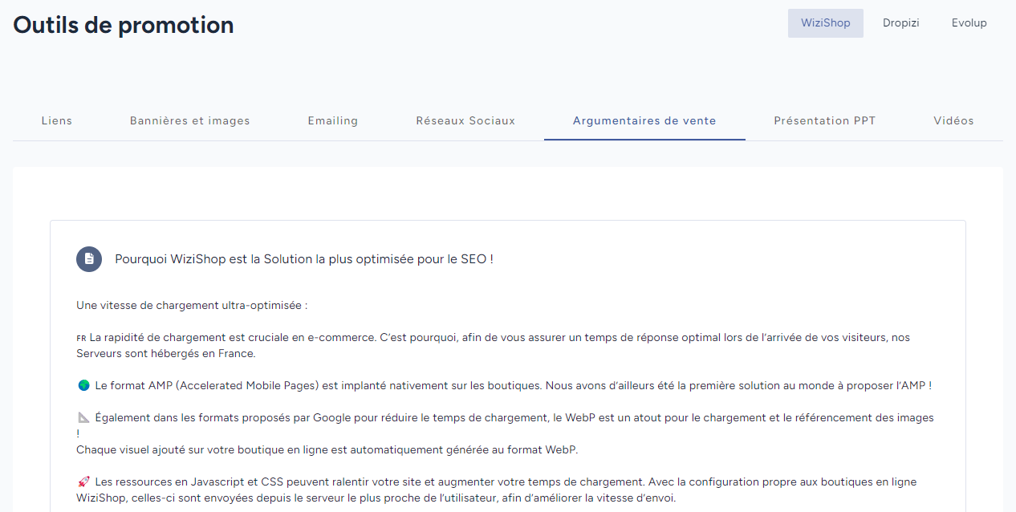The width and height of the screenshot is (1016, 512).
Task: Open the Présentation PPT tab
Action: (825, 120)
